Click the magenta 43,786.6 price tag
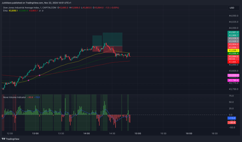This screenshot has height=142, width=242. (x=233, y=80)
